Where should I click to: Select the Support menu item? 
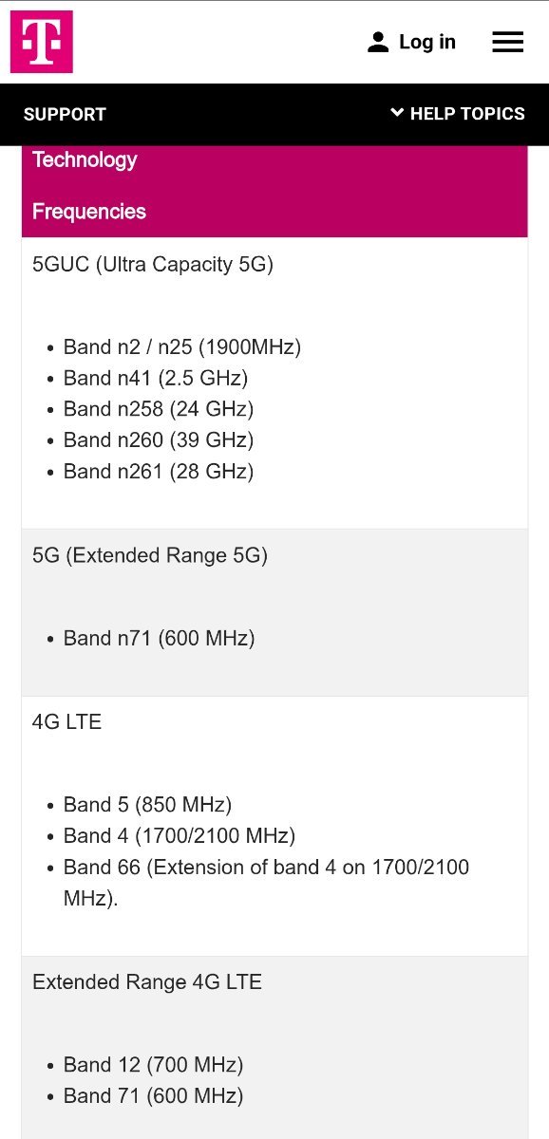point(65,114)
